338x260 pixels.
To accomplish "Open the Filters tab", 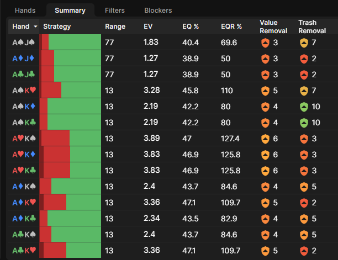I will (x=115, y=10).
